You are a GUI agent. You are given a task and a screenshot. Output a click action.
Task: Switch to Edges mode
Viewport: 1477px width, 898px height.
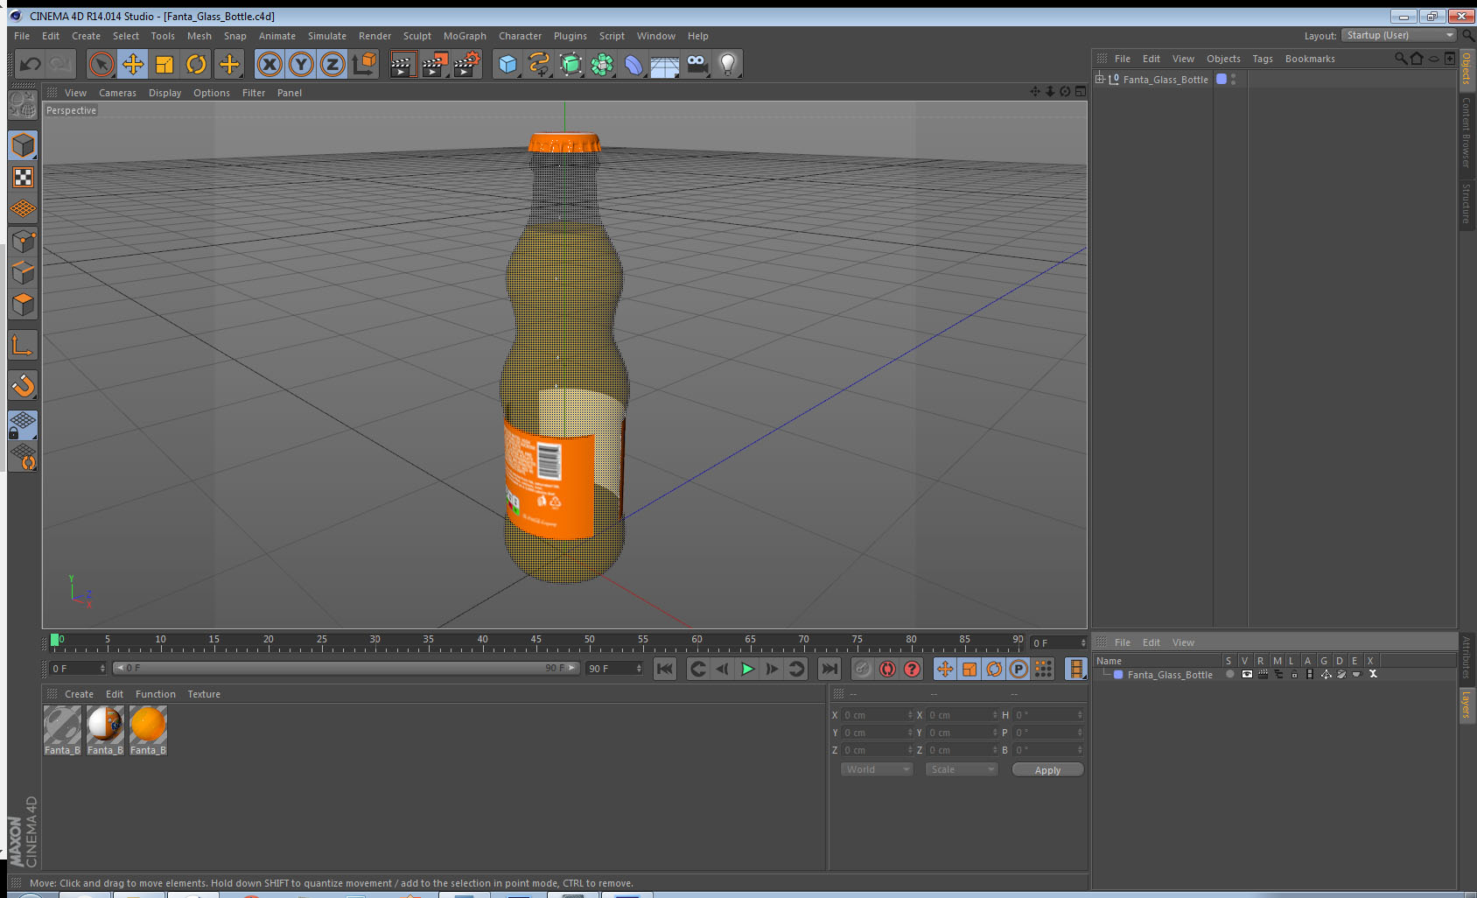(x=23, y=272)
